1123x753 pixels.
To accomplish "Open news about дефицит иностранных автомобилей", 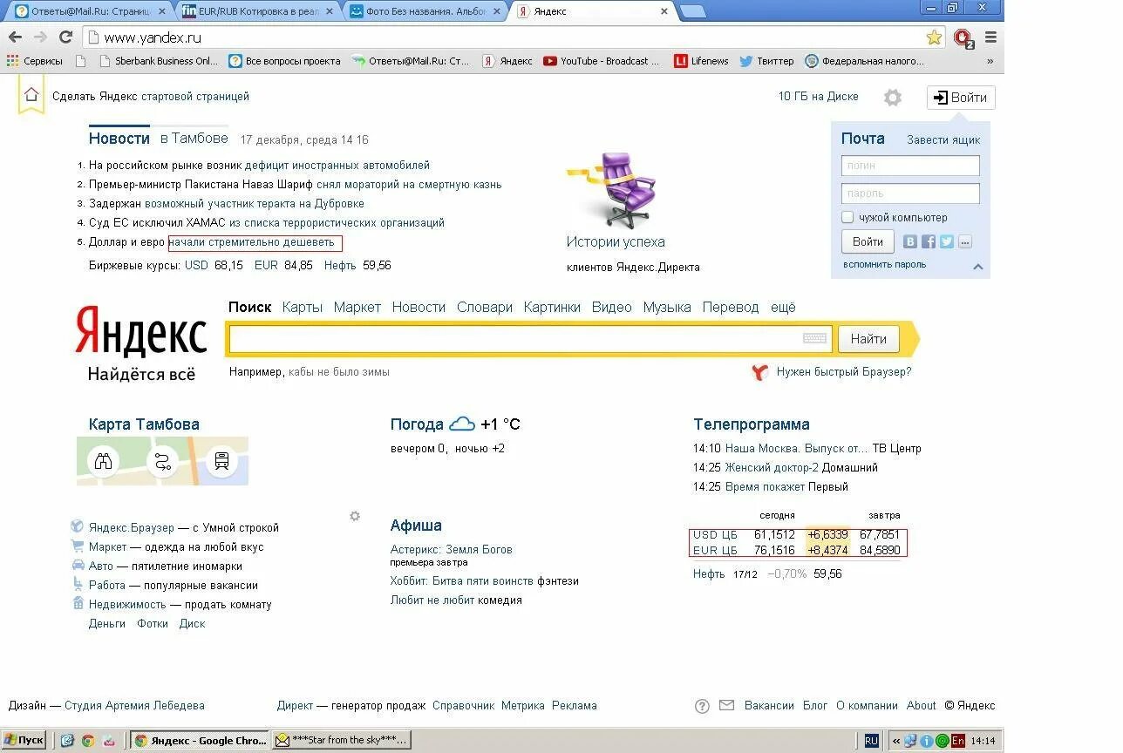I will point(337,165).
